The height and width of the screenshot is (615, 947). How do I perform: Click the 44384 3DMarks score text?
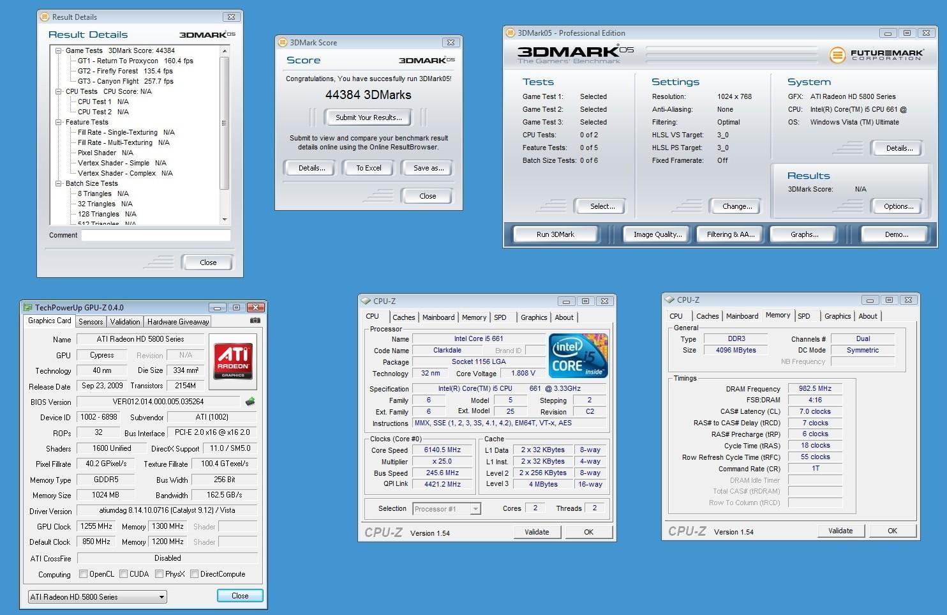coord(368,95)
